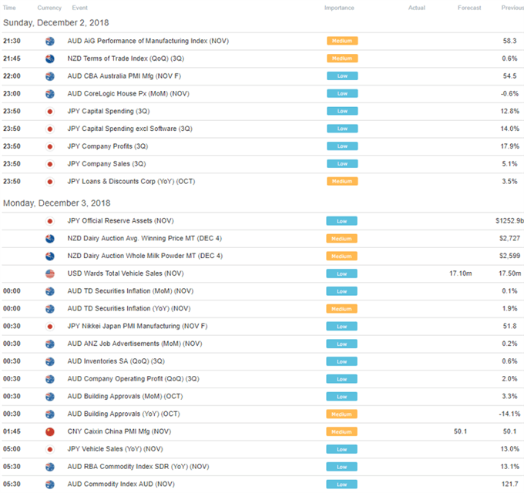524x493 pixels.
Task: Open the JPY Nikkei Japan PMI Manufacturing event
Action: (x=137, y=326)
